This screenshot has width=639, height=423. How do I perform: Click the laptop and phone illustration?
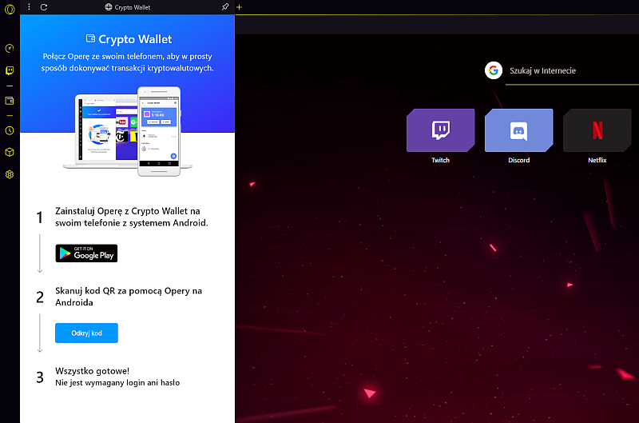[x=128, y=131]
